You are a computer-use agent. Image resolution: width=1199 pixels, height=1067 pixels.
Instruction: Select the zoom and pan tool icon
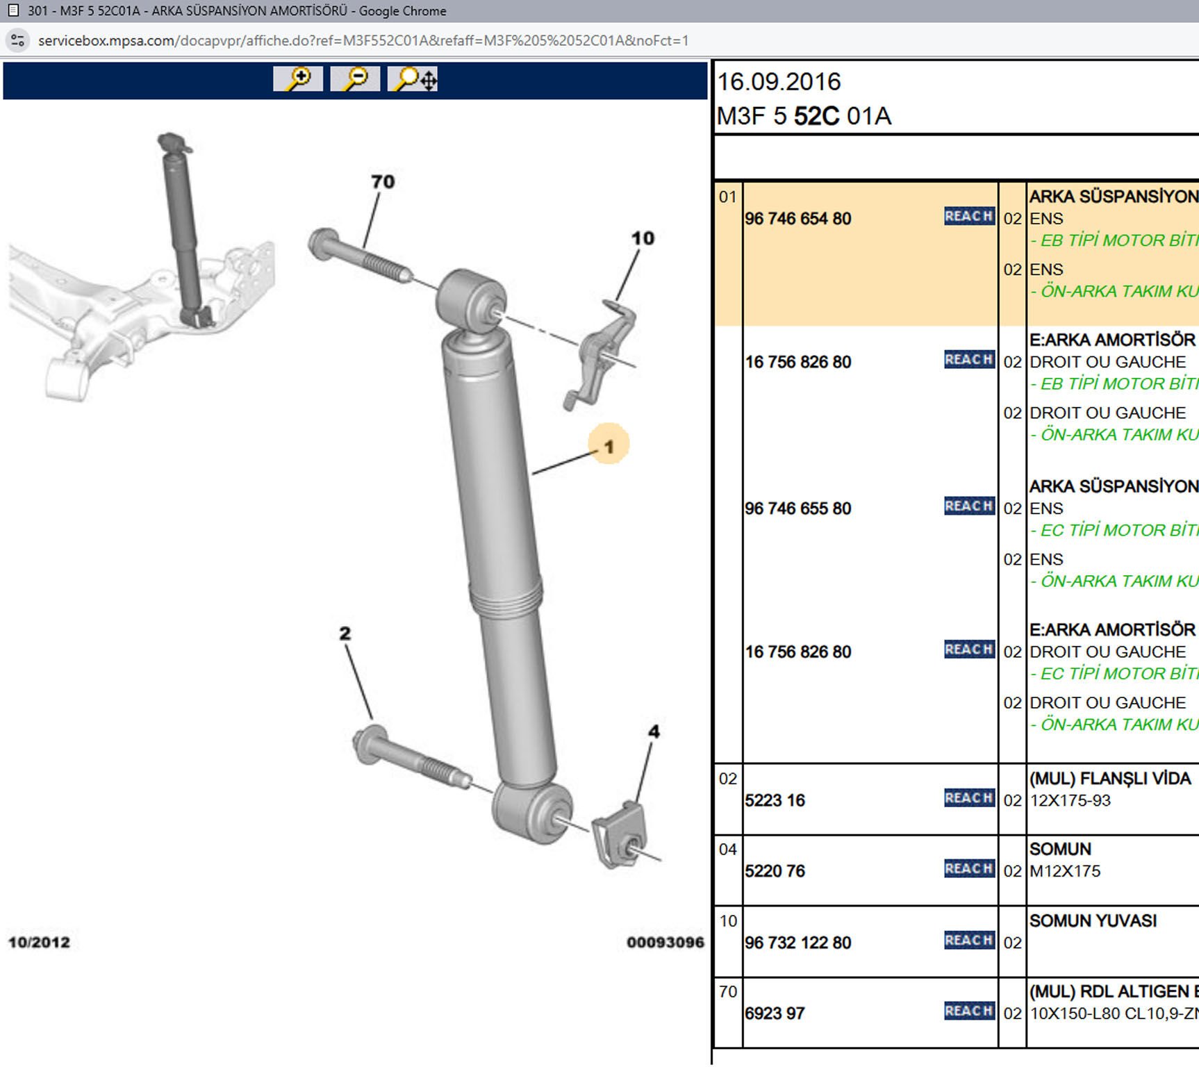413,78
